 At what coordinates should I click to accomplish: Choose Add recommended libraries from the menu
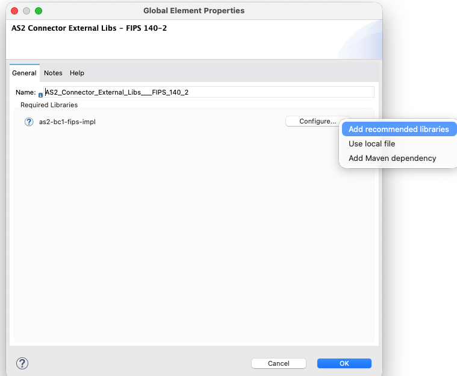coord(399,129)
